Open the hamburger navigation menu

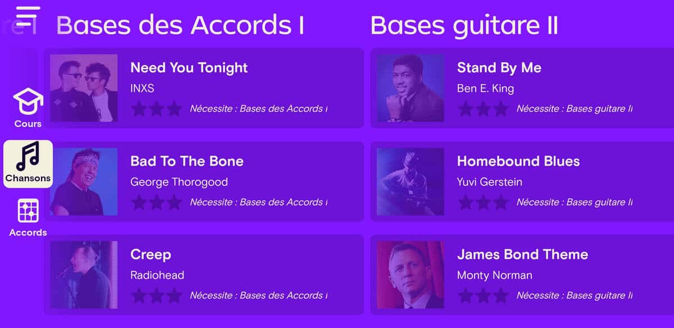(x=28, y=15)
